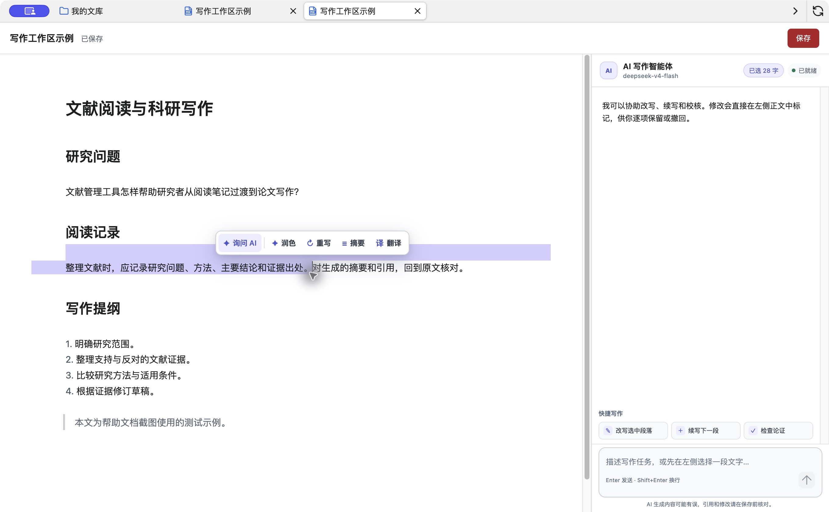Click the AI avatar icon in the panel
This screenshot has width=829, height=512.
pyautogui.click(x=609, y=70)
